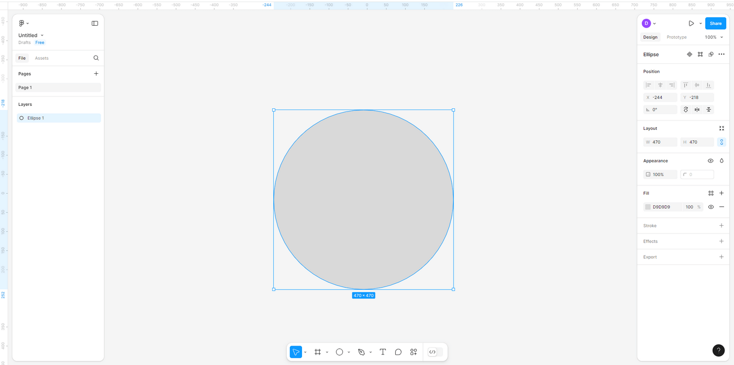Remove the D9D9D9 fill with the minus icon
This screenshot has width=734, height=365.
(721, 207)
